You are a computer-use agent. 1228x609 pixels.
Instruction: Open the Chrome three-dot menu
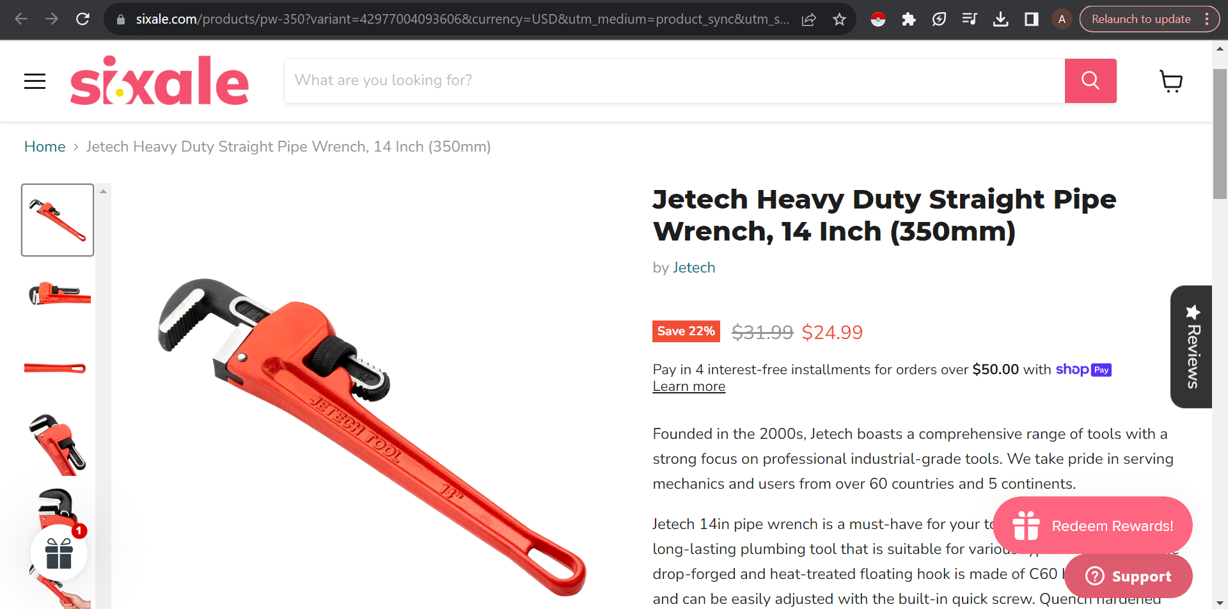point(1207,19)
